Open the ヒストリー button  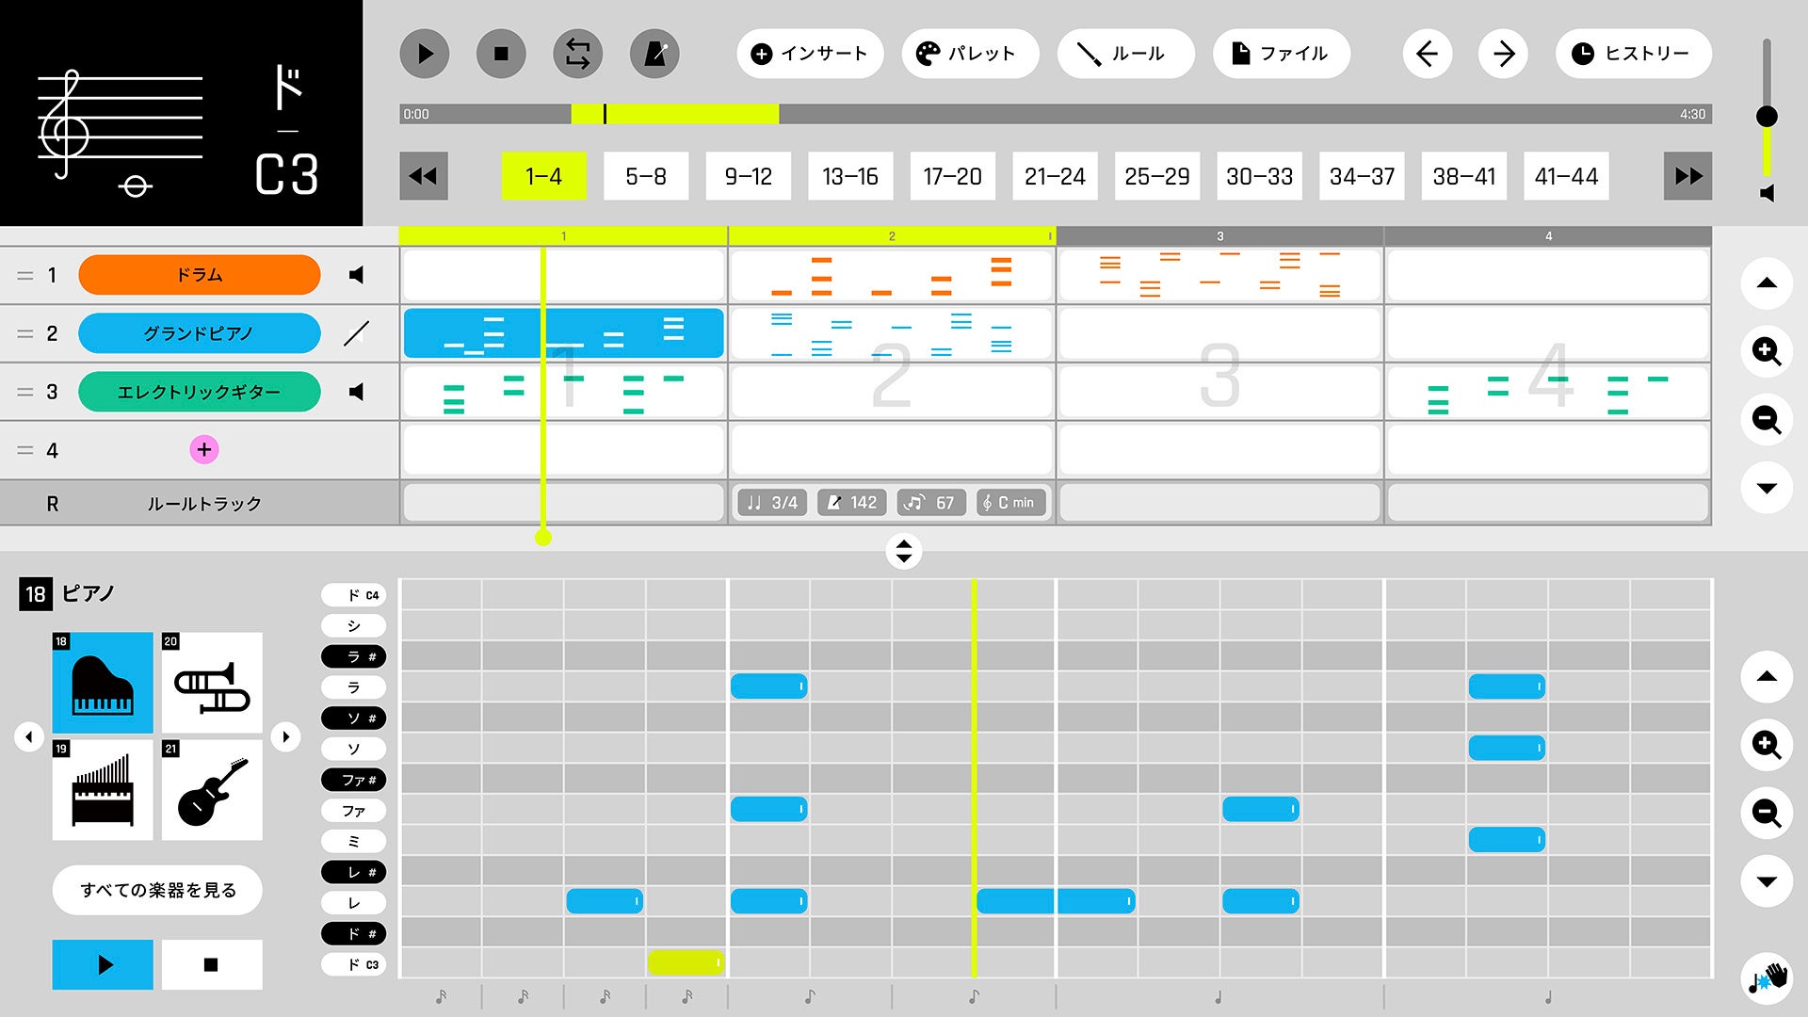click(x=1633, y=54)
